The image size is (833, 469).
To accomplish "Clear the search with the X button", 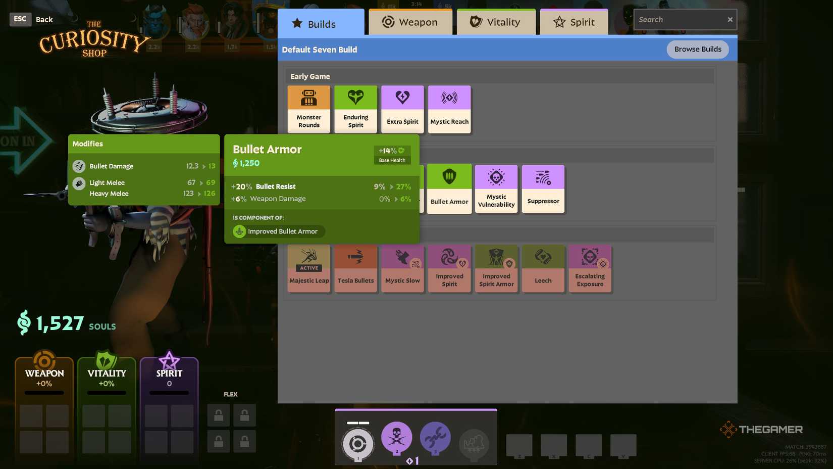I will click(x=730, y=19).
